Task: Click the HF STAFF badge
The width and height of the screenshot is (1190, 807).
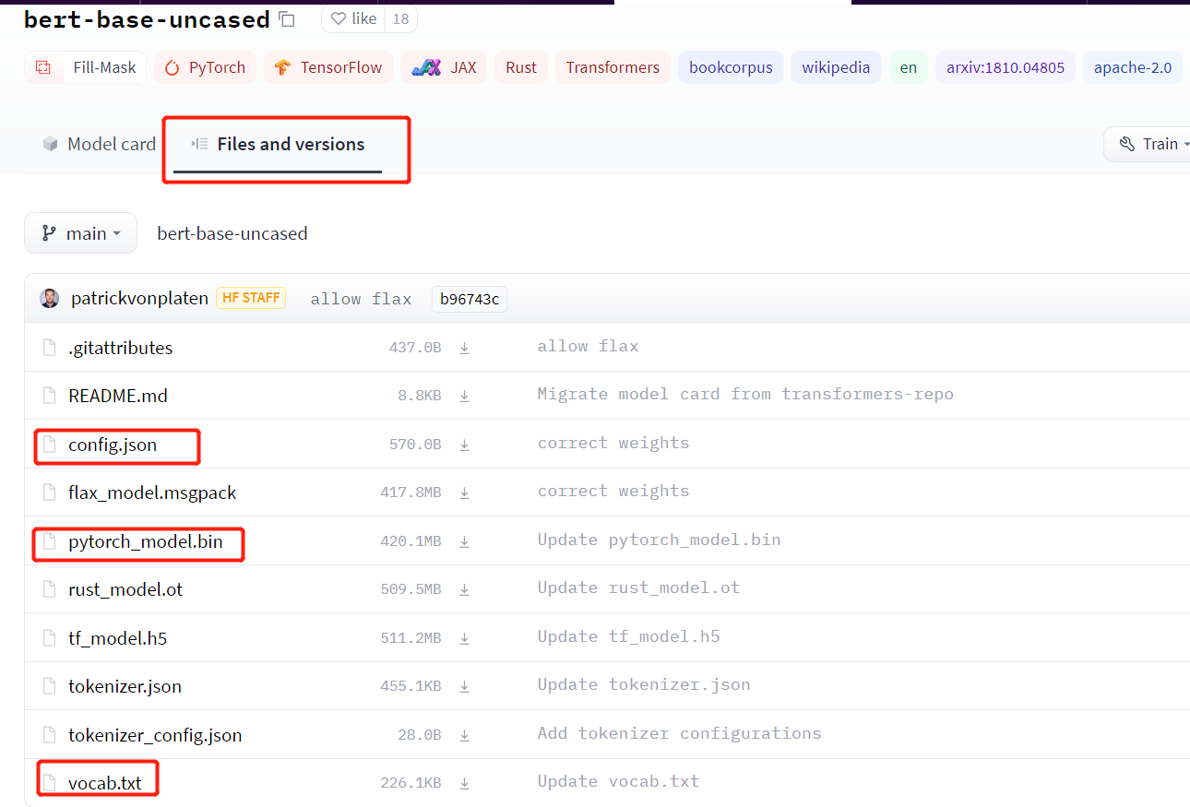Action: tap(251, 298)
